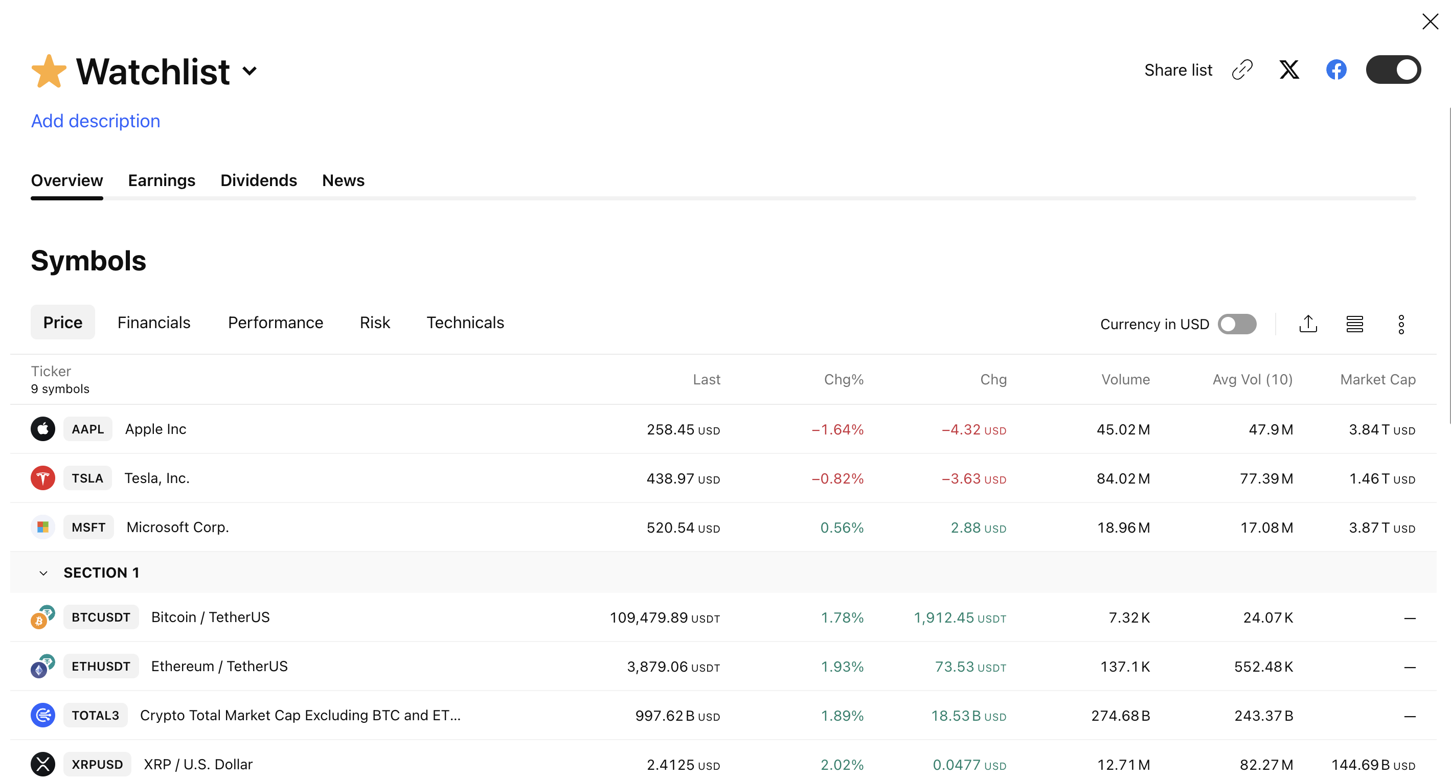Click the Apple logo icon
1451x779 pixels.
[43, 429]
